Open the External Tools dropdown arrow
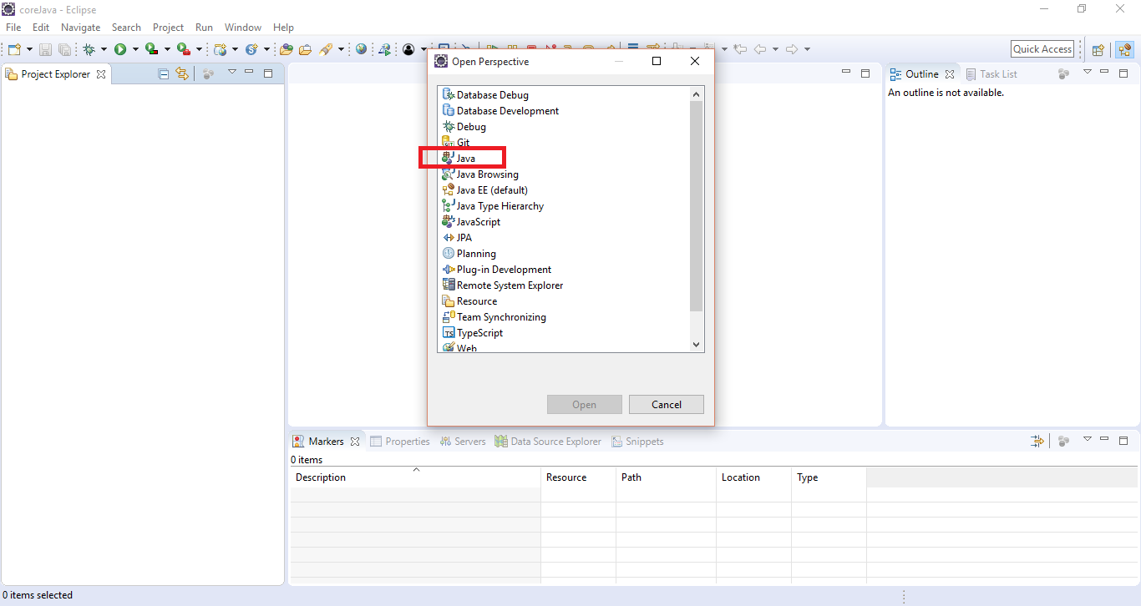This screenshot has width=1141, height=606. tap(200, 50)
